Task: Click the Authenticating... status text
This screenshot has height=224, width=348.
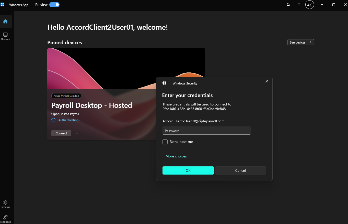Action: click(69, 120)
